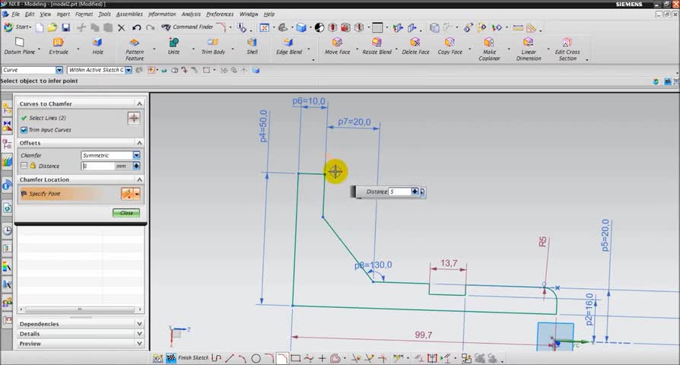Select the Make Coplanar tool
The height and width of the screenshot is (365, 680).
pyautogui.click(x=489, y=49)
